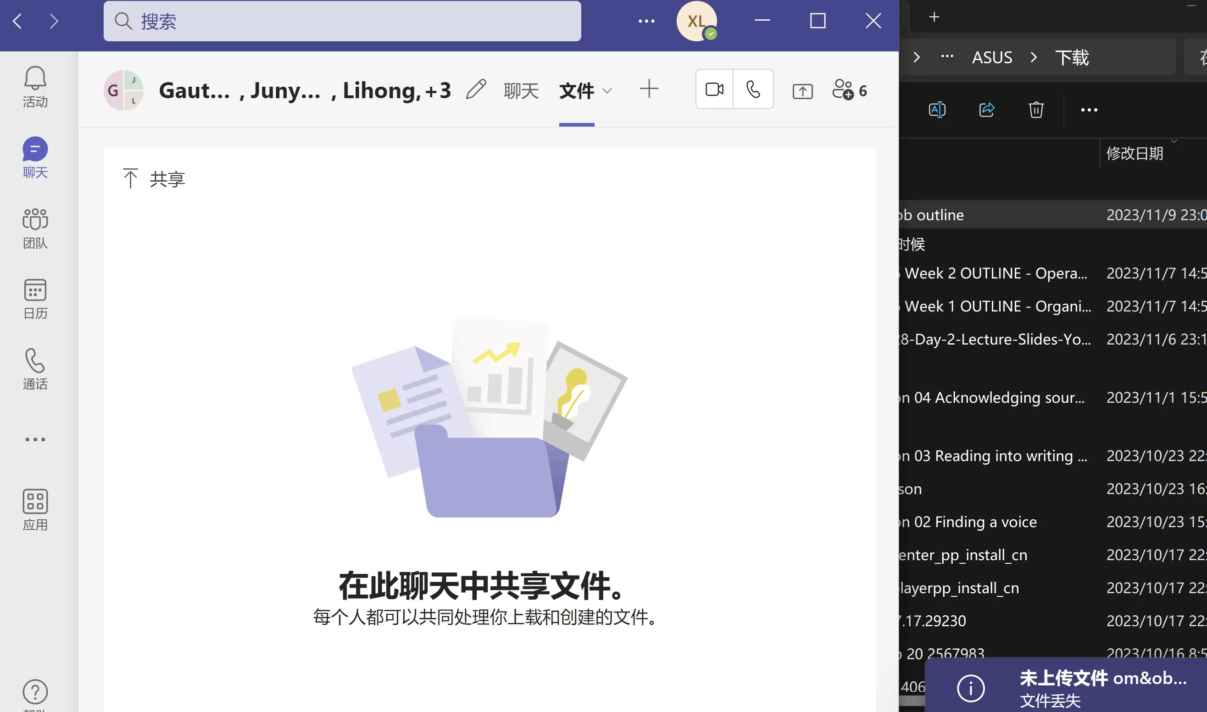Viewport: 1207px width, 712px height.
Task: Edit the group chat name with the pencil
Action: [476, 89]
